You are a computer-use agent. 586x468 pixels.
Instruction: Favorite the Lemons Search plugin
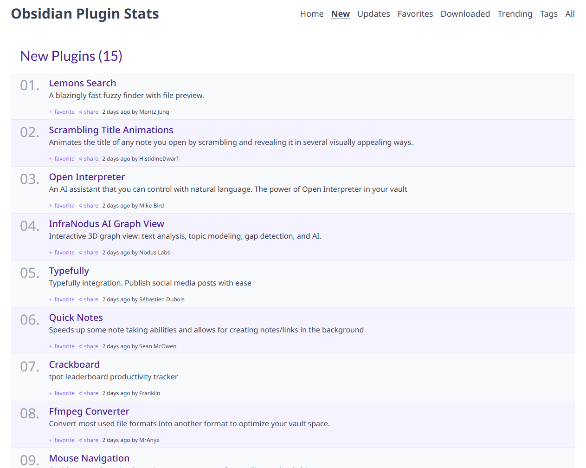(62, 112)
